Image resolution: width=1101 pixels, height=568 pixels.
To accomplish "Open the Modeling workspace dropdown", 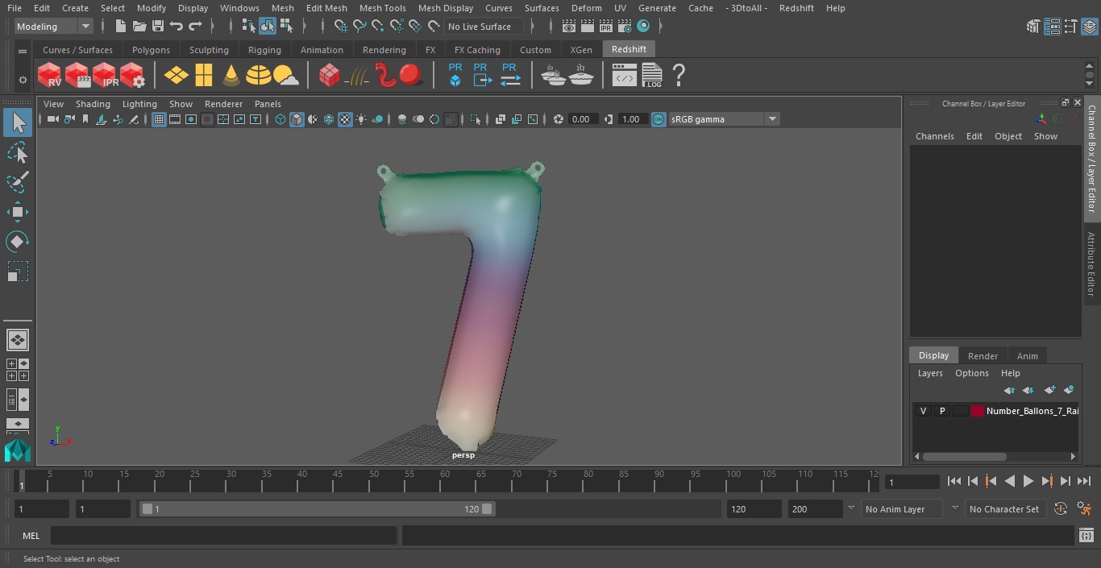I will click(x=54, y=27).
